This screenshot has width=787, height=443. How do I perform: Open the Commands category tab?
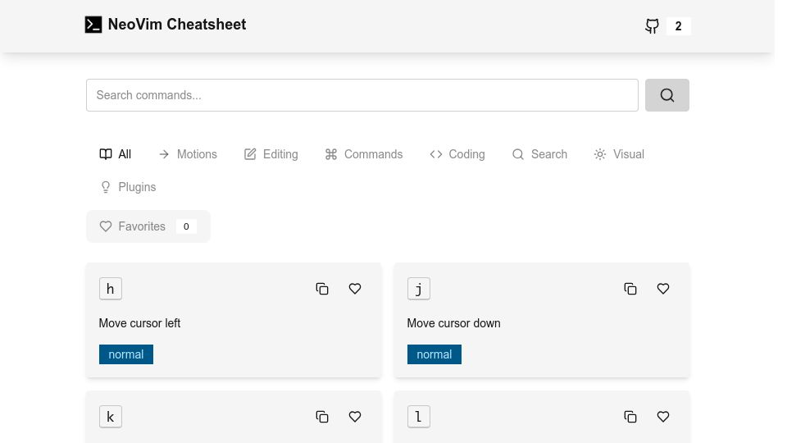(364, 154)
